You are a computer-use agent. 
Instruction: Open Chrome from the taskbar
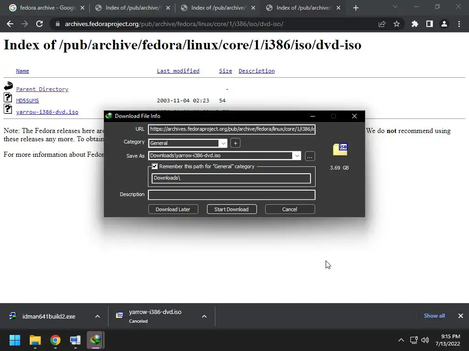pyautogui.click(x=55, y=340)
